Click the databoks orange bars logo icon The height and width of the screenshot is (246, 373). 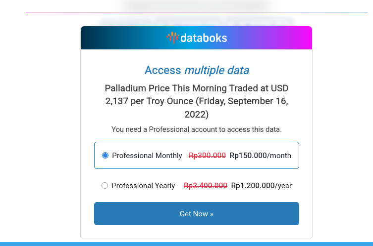(x=172, y=38)
